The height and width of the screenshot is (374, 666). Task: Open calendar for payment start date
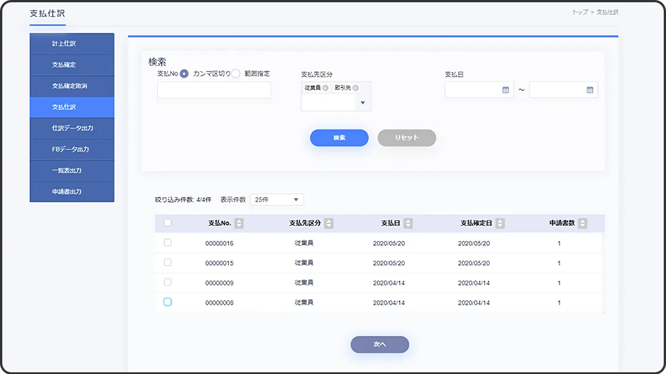click(x=505, y=90)
